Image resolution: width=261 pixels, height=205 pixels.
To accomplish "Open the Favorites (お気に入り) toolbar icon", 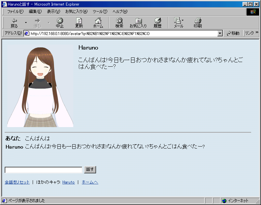I will pos(138,23).
